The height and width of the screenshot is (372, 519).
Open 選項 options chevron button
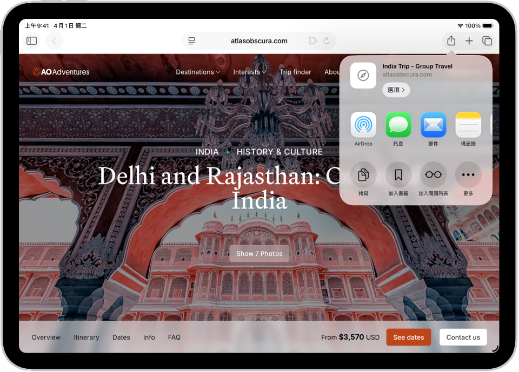pyautogui.click(x=396, y=90)
